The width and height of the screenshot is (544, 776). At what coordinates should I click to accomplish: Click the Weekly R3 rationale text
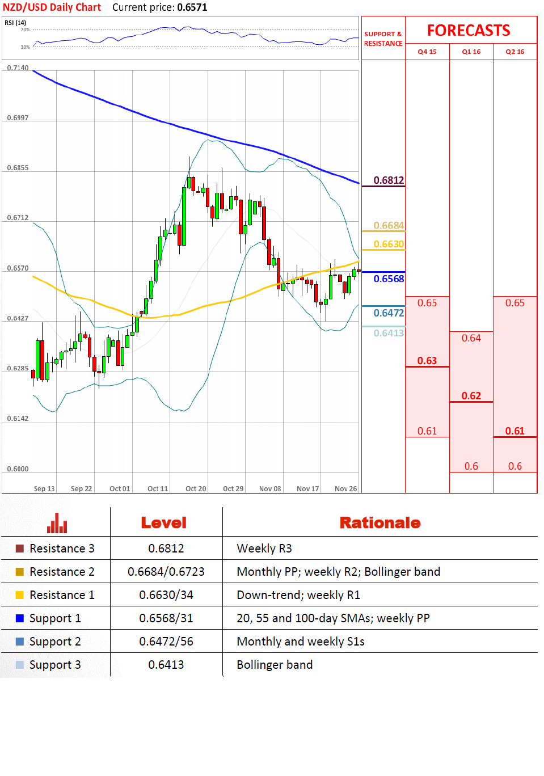pyautogui.click(x=264, y=549)
